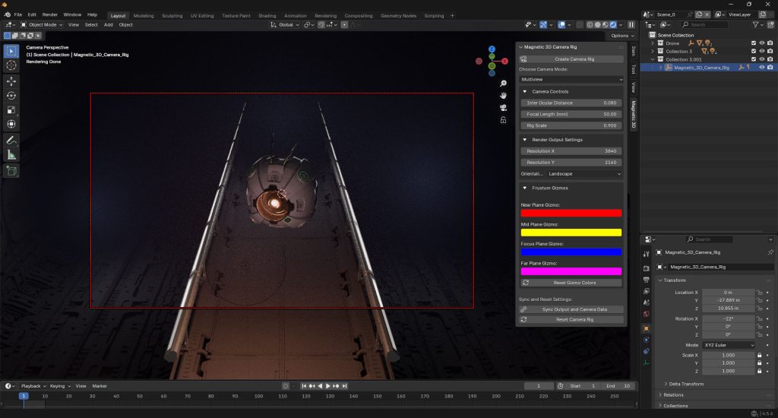
Task: Click the pan view hand icon
Action: click(503, 95)
